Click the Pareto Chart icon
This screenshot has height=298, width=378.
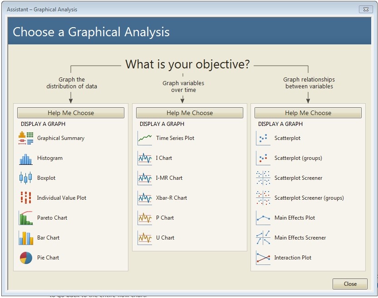pyautogui.click(x=26, y=218)
